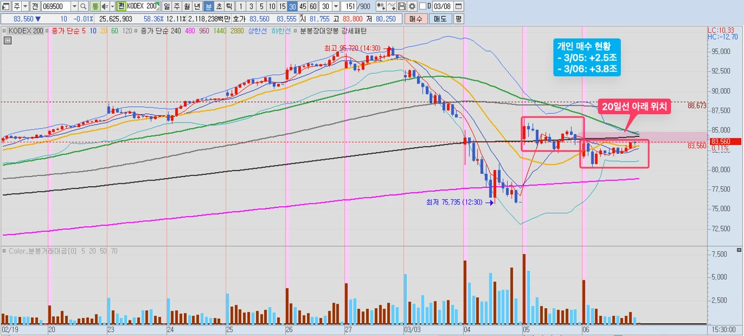This screenshot has width=744, height=336.
Task: Set interval to 45 minutes
Action: [303, 6]
